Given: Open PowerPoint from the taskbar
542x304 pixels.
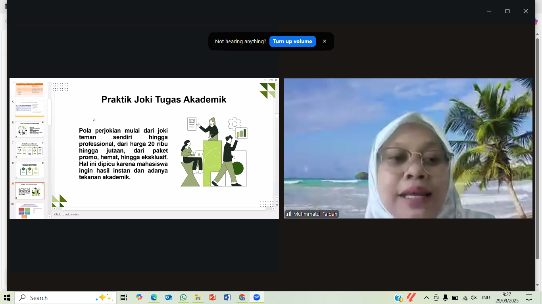Looking at the screenshot, I should [x=212, y=298].
